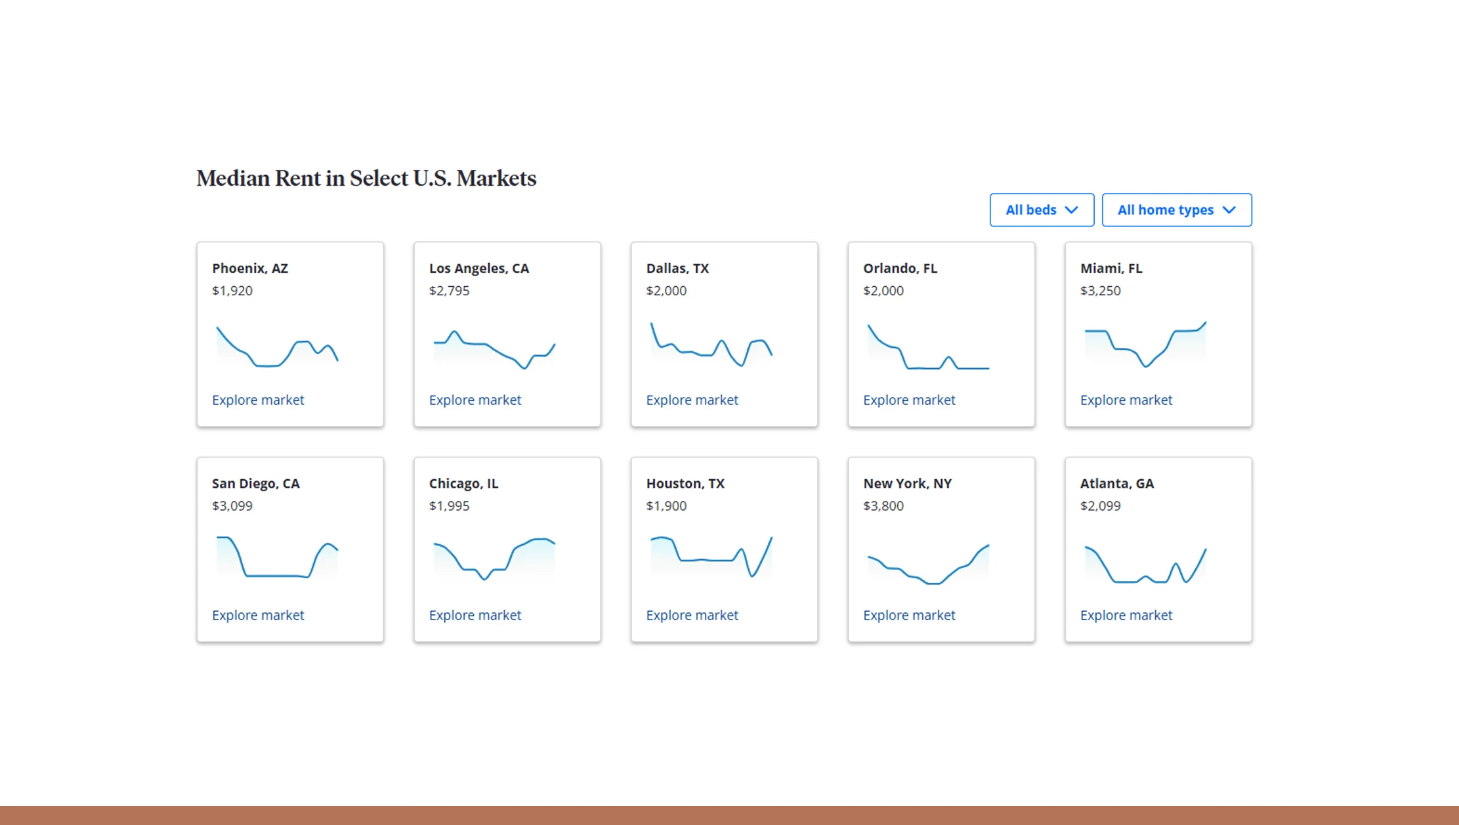Expand the chevron next to All beds
The image size is (1459, 825).
(x=1074, y=210)
